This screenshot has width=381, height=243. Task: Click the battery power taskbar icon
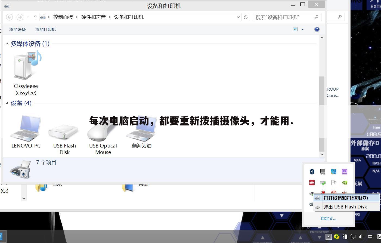345,237
